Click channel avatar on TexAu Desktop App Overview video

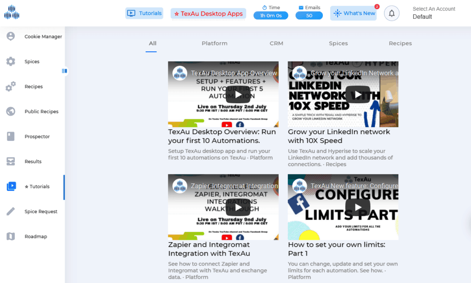point(180,73)
